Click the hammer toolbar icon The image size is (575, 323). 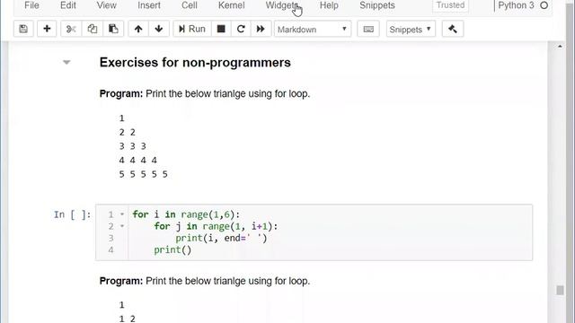[453, 29]
